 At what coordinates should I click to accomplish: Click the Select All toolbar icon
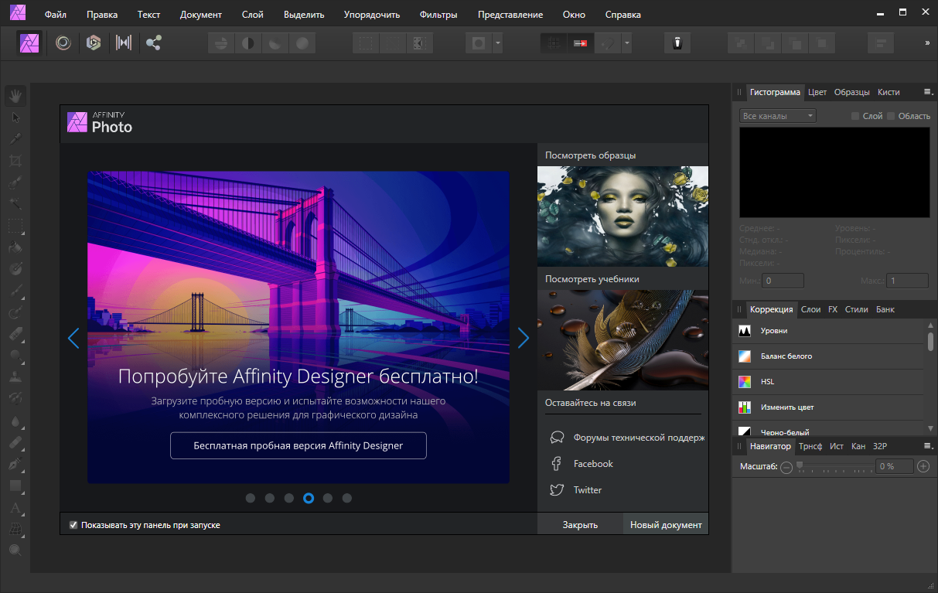point(366,43)
